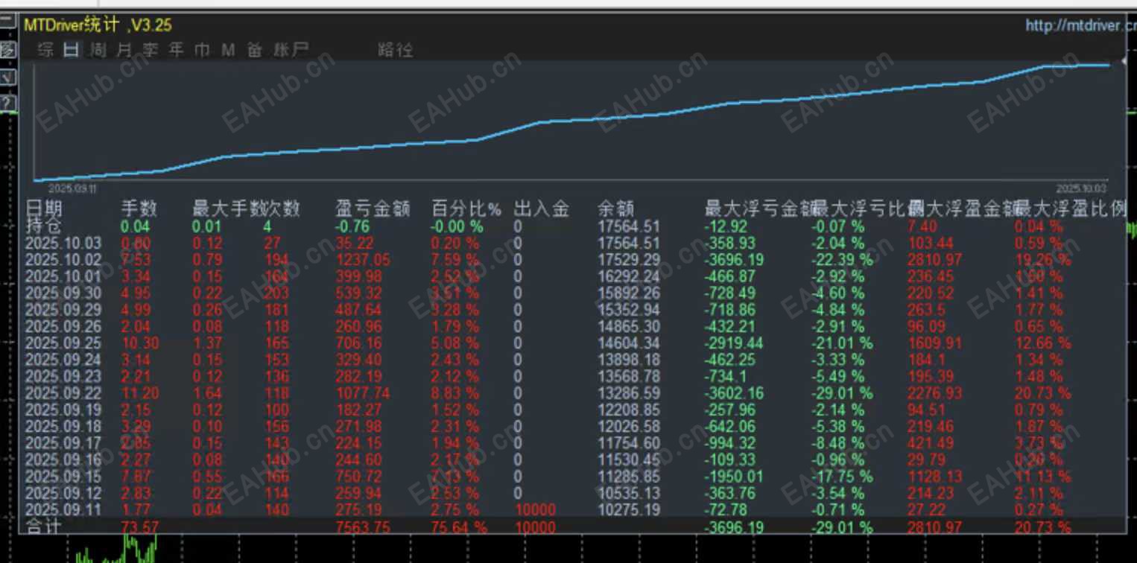The image size is (1137, 563).
Task: Select the 持仓 holdings row label
Action: [44, 226]
